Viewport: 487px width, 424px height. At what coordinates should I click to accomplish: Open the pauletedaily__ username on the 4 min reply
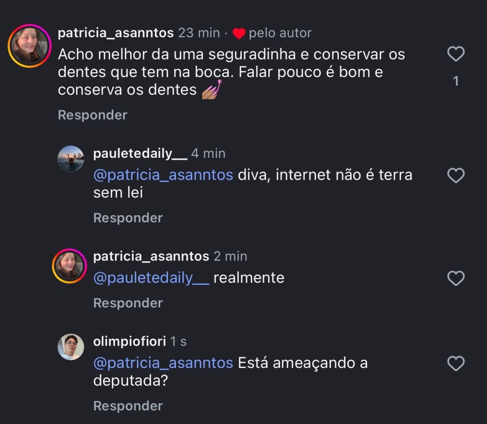pyautogui.click(x=140, y=154)
